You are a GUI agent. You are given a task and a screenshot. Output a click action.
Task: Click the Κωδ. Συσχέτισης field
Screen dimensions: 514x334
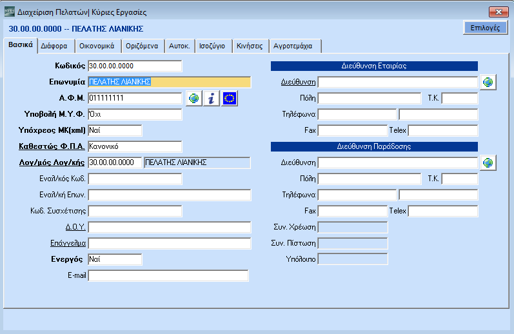[x=135, y=211]
